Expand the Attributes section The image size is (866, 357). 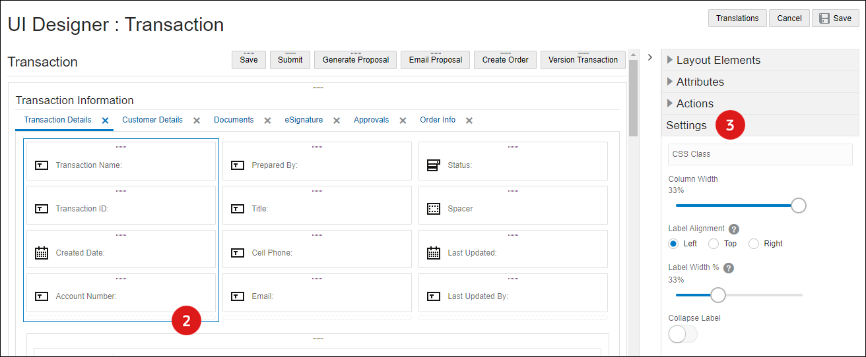[x=760, y=82]
